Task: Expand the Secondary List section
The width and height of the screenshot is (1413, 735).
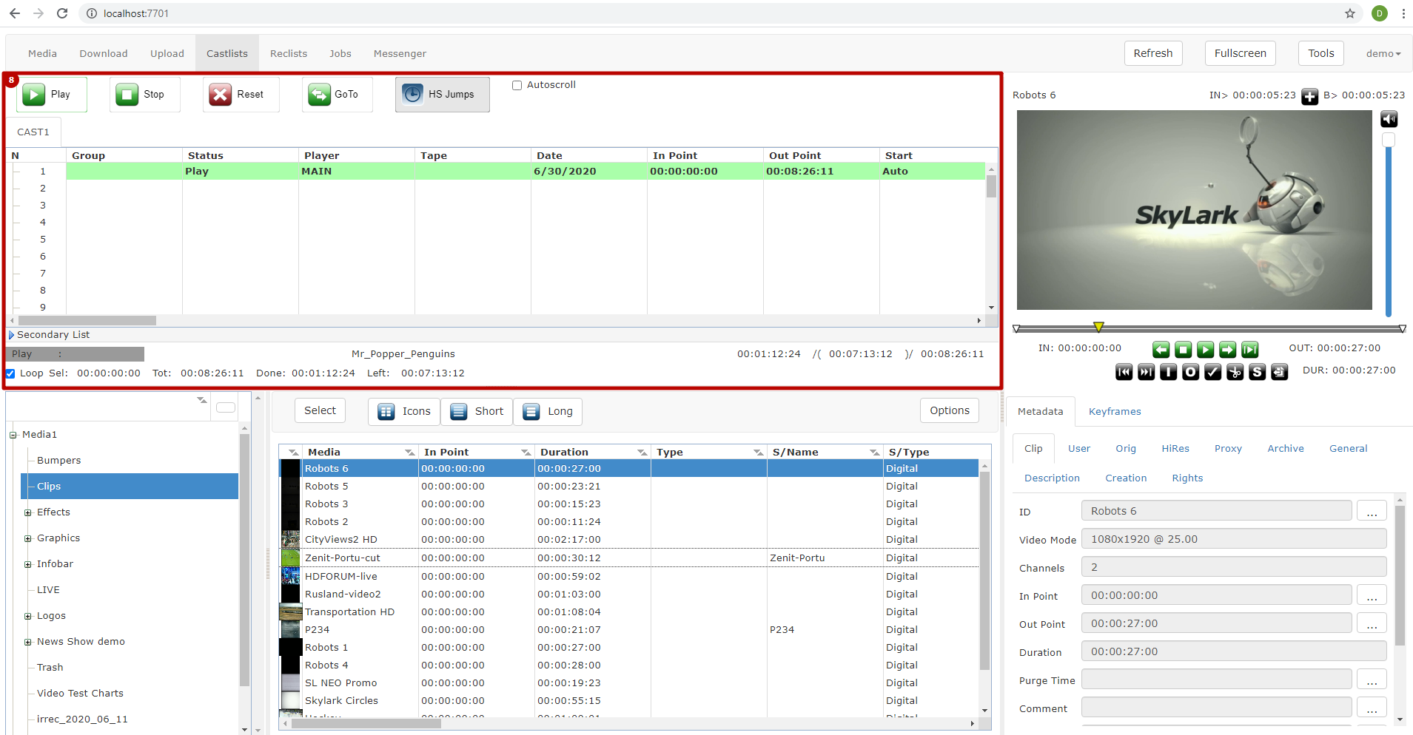Action: coord(11,335)
